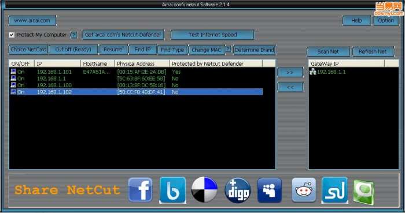
Task: Click the blue and black circle share icon
Action: [x=204, y=189]
